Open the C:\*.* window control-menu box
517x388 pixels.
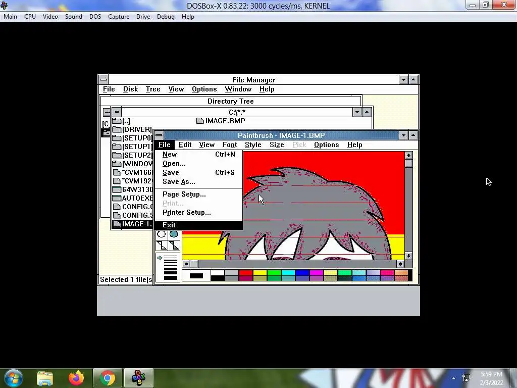click(117, 112)
